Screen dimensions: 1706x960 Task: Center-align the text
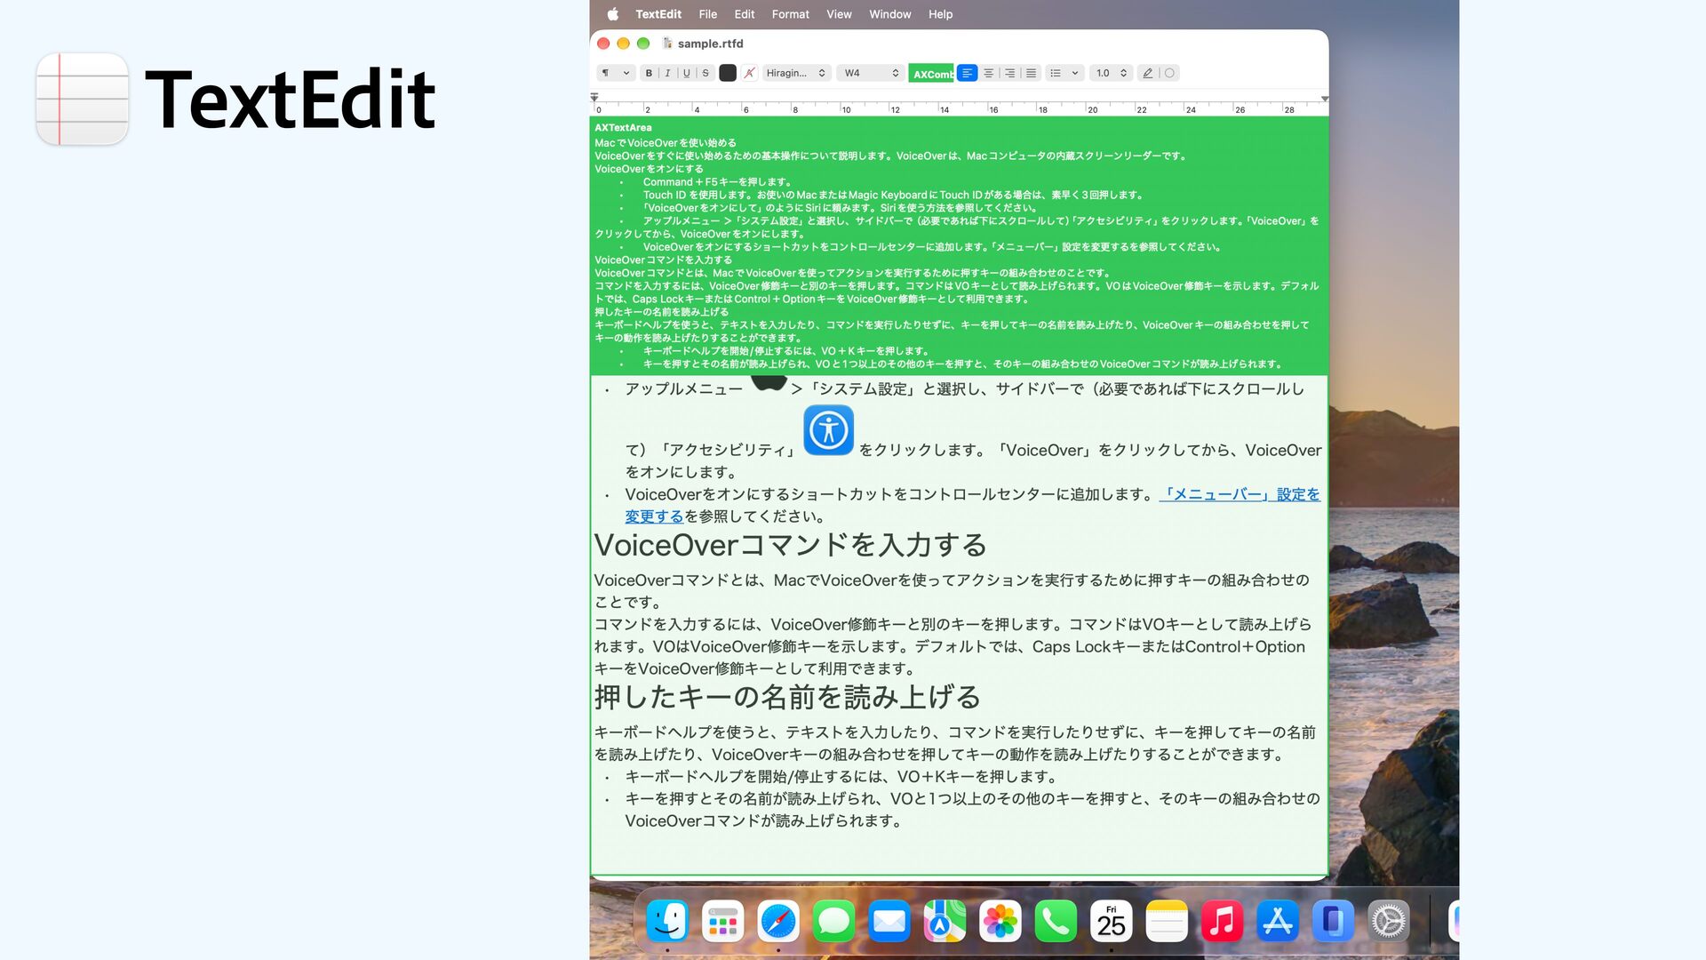point(988,74)
